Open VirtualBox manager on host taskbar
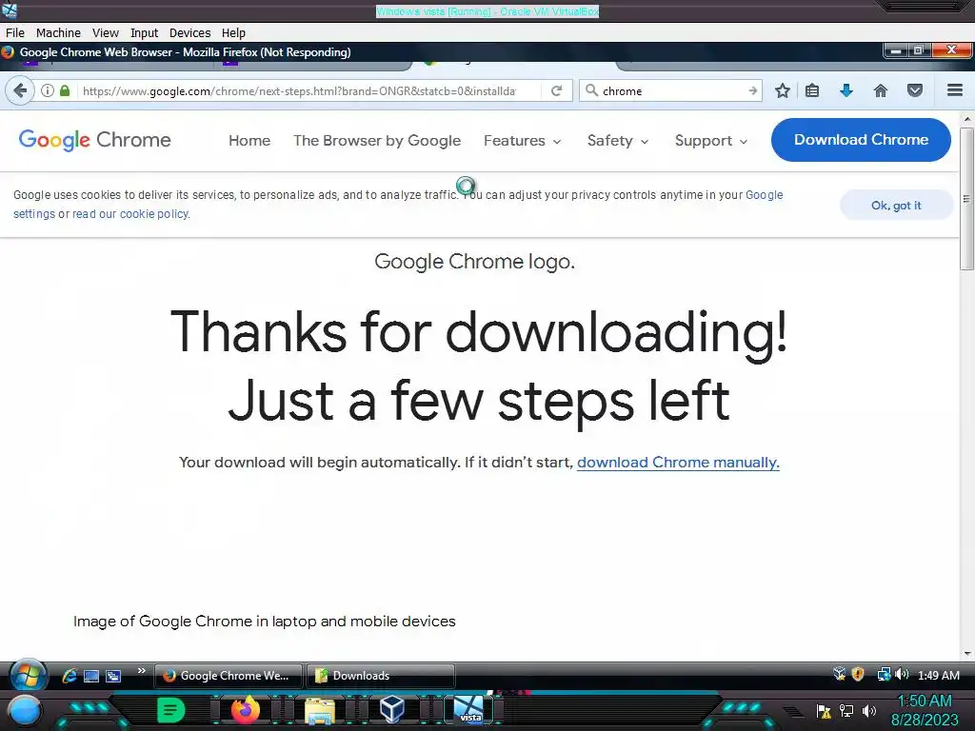The image size is (975, 731). tap(392, 710)
